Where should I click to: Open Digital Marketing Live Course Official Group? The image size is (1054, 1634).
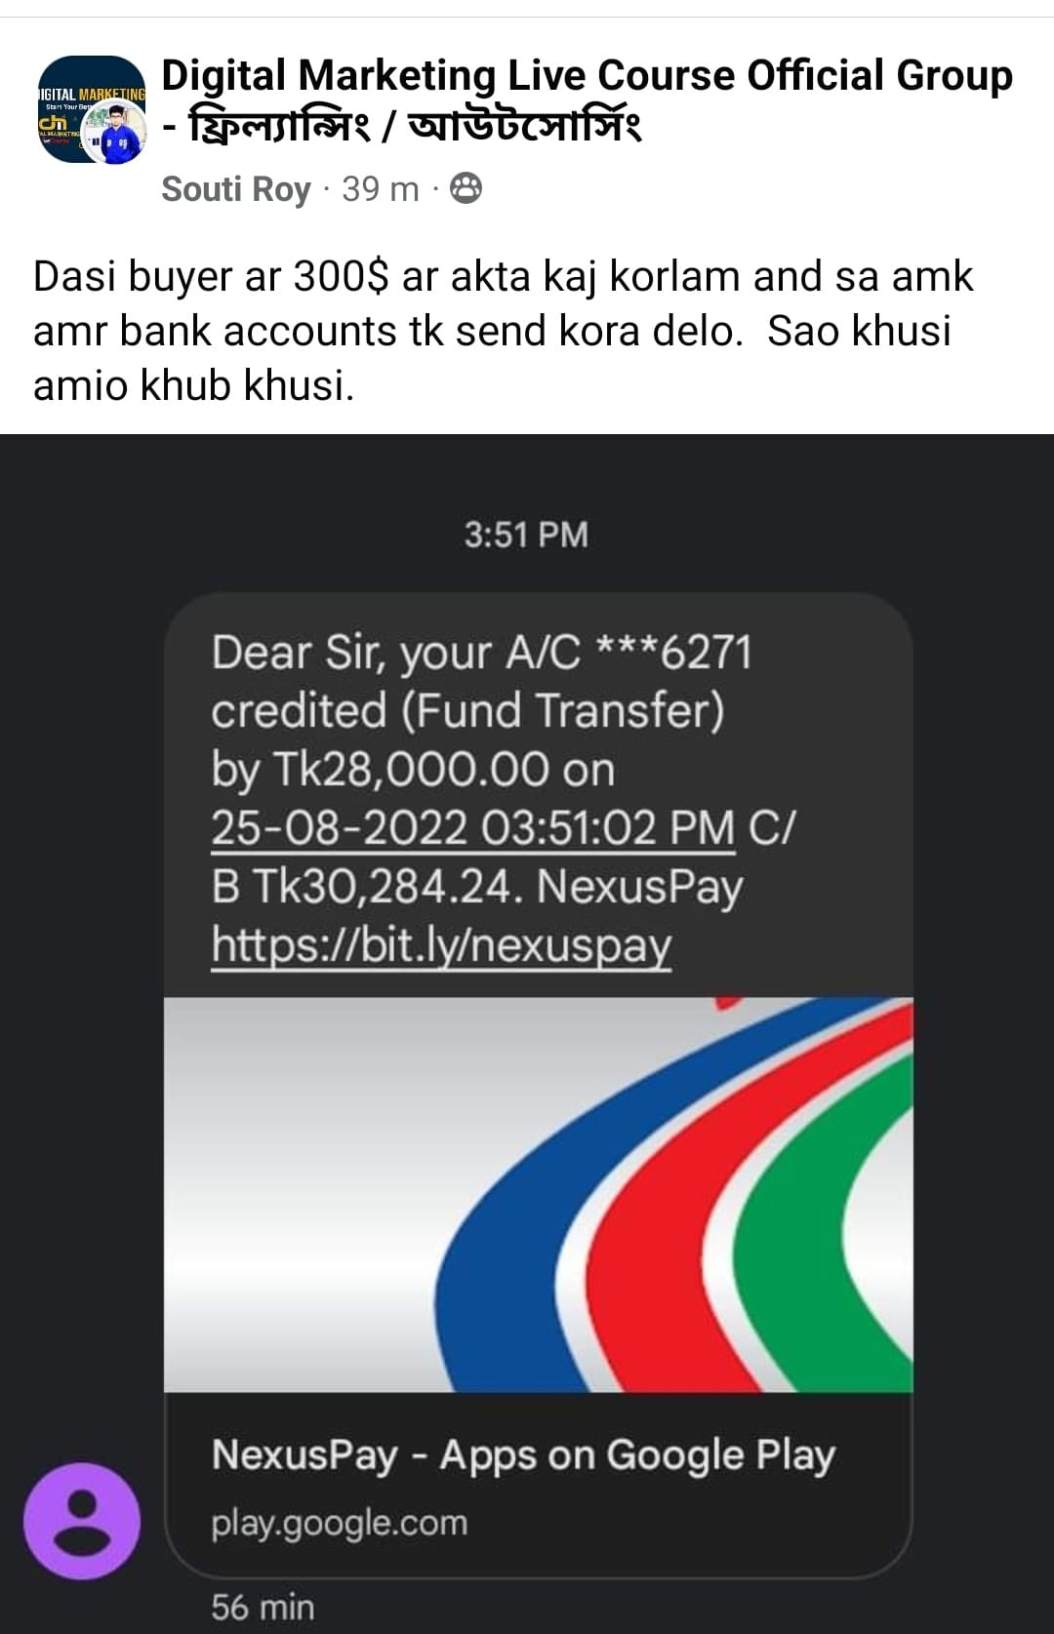(587, 75)
